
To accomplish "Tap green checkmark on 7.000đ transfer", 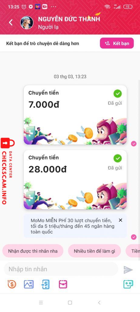I will [118, 94].
